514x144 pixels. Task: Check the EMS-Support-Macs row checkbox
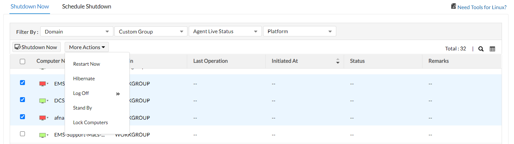pyautogui.click(x=22, y=134)
